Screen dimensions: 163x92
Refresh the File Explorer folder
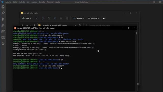tap(80, 25)
